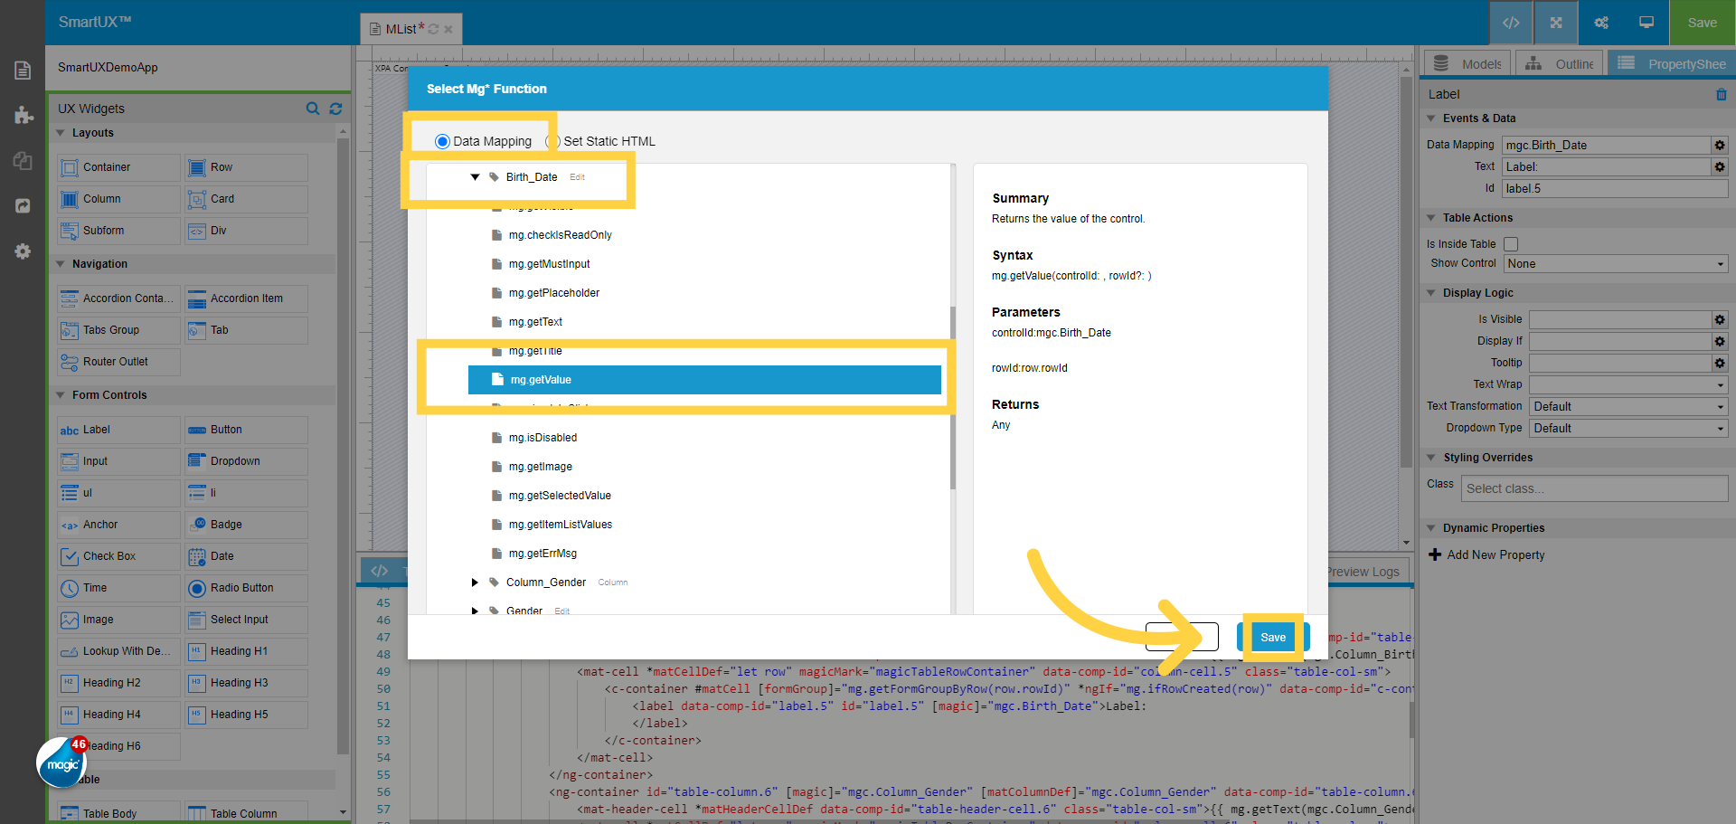Image resolution: width=1736 pixels, height=824 pixels.
Task: Select the Data Mapping radio option
Action: pyautogui.click(x=442, y=141)
